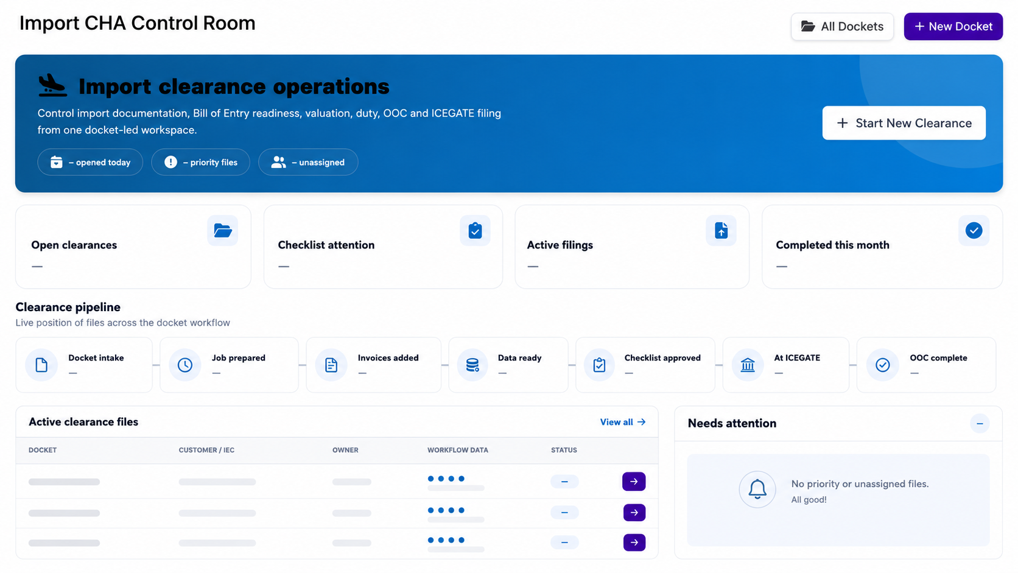The width and height of the screenshot is (1018, 573).
Task: Select the Docket intake pipeline stage
Action: [84, 365]
